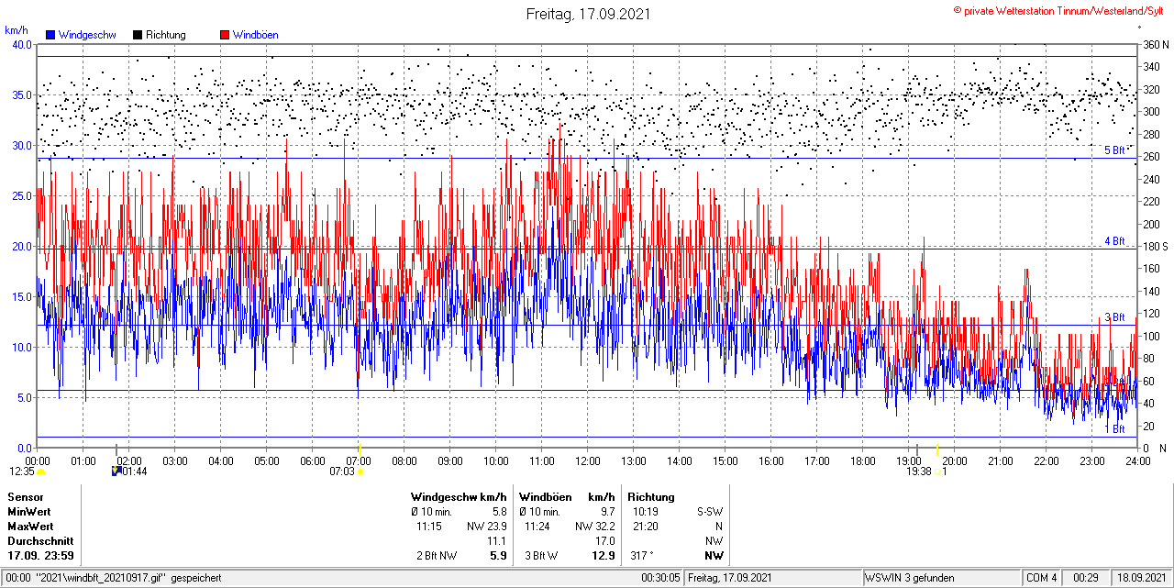Click the 17.09. 23:59 timestamp row header
Screen dimensions: 1174x588
[x=41, y=556]
